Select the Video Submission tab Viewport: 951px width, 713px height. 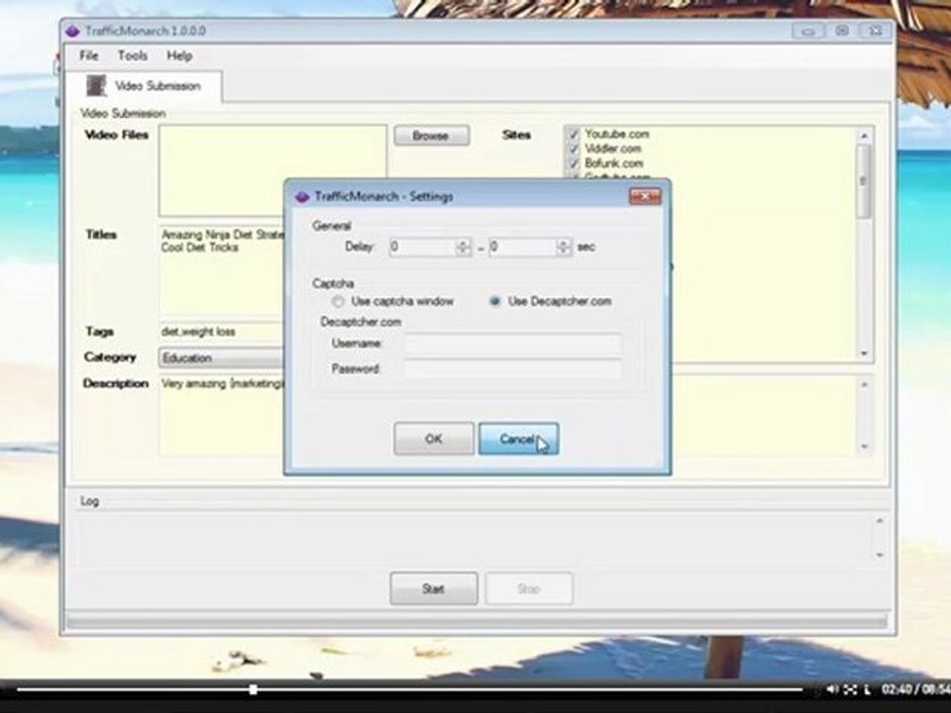point(145,86)
